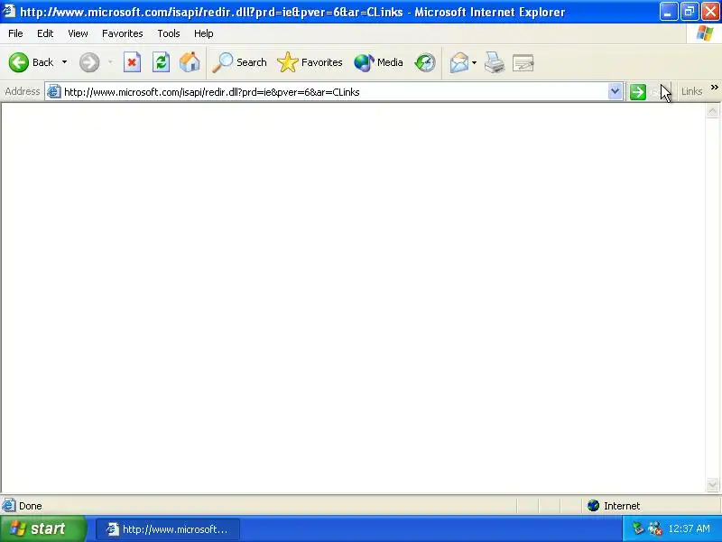
Task: Expand the Address bar dropdown list
Action: pos(615,91)
